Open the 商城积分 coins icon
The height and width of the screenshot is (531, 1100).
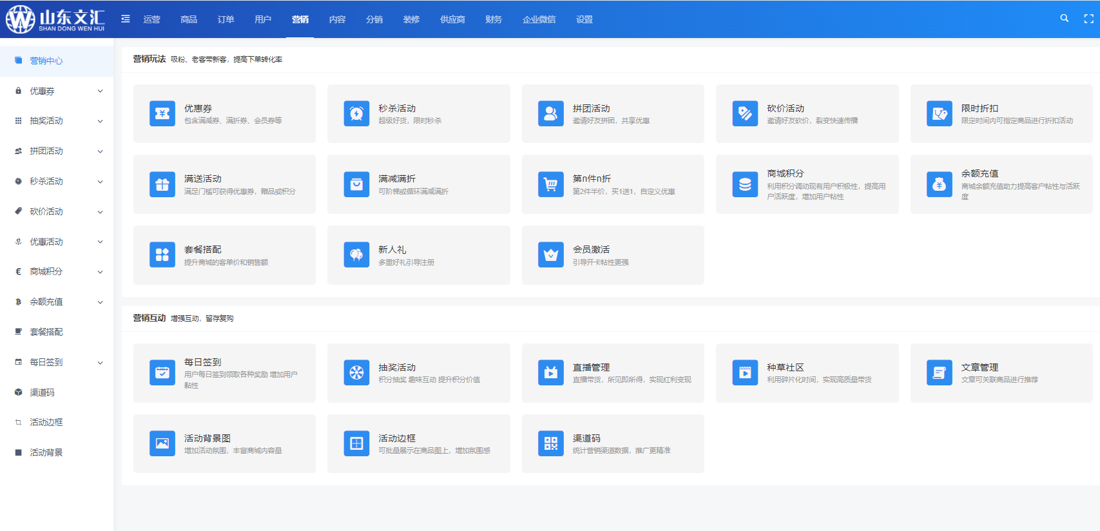pyautogui.click(x=745, y=184)
